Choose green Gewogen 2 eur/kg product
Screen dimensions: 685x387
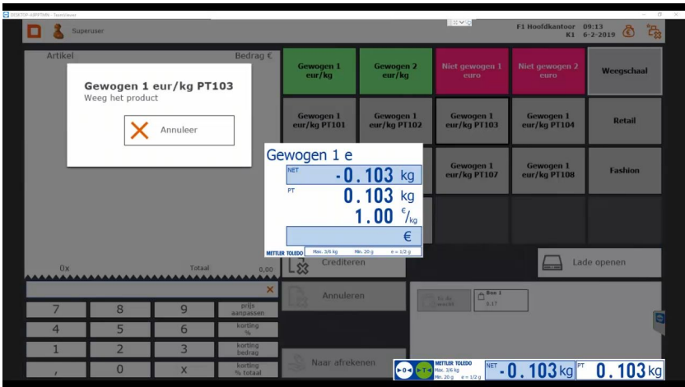pyautogui.click(x=395, y=71)
